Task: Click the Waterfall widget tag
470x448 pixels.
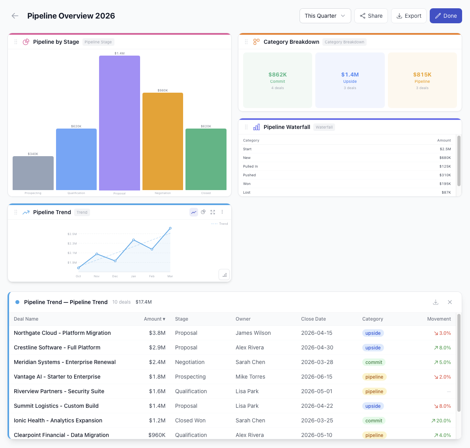Action: tap(324, 127)
